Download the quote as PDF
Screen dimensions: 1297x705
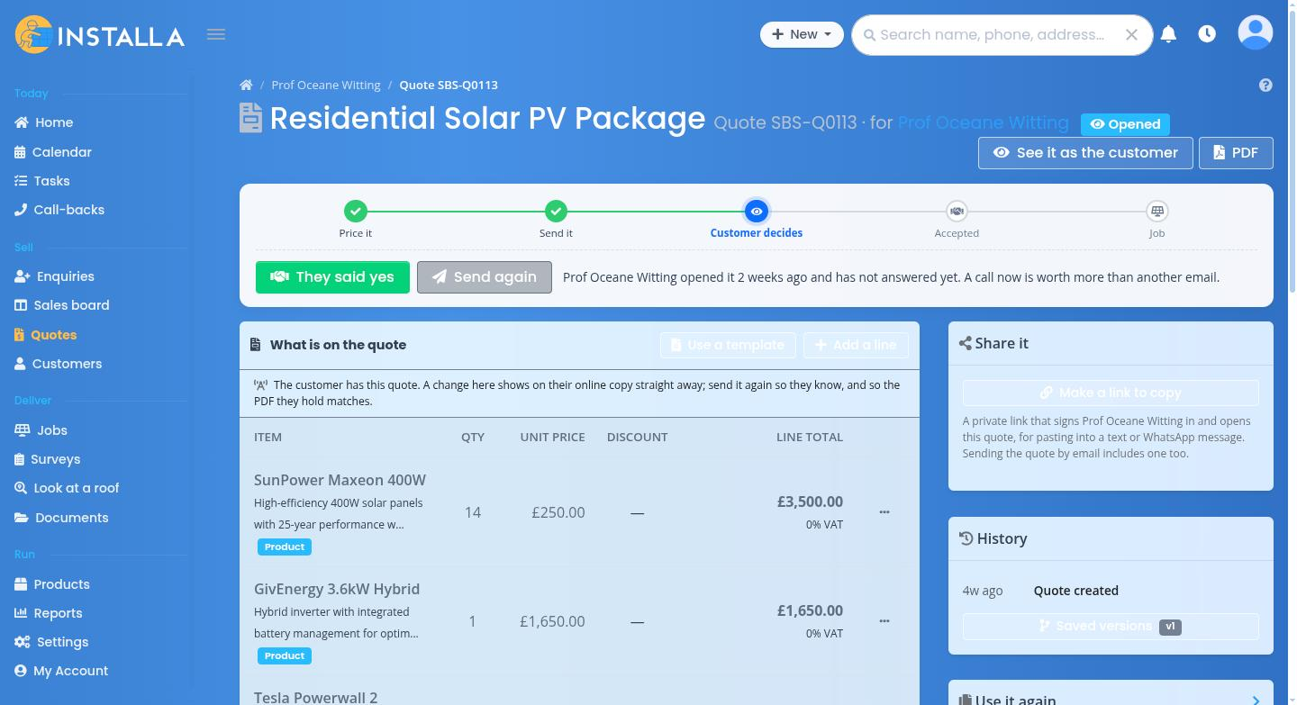1236,153
